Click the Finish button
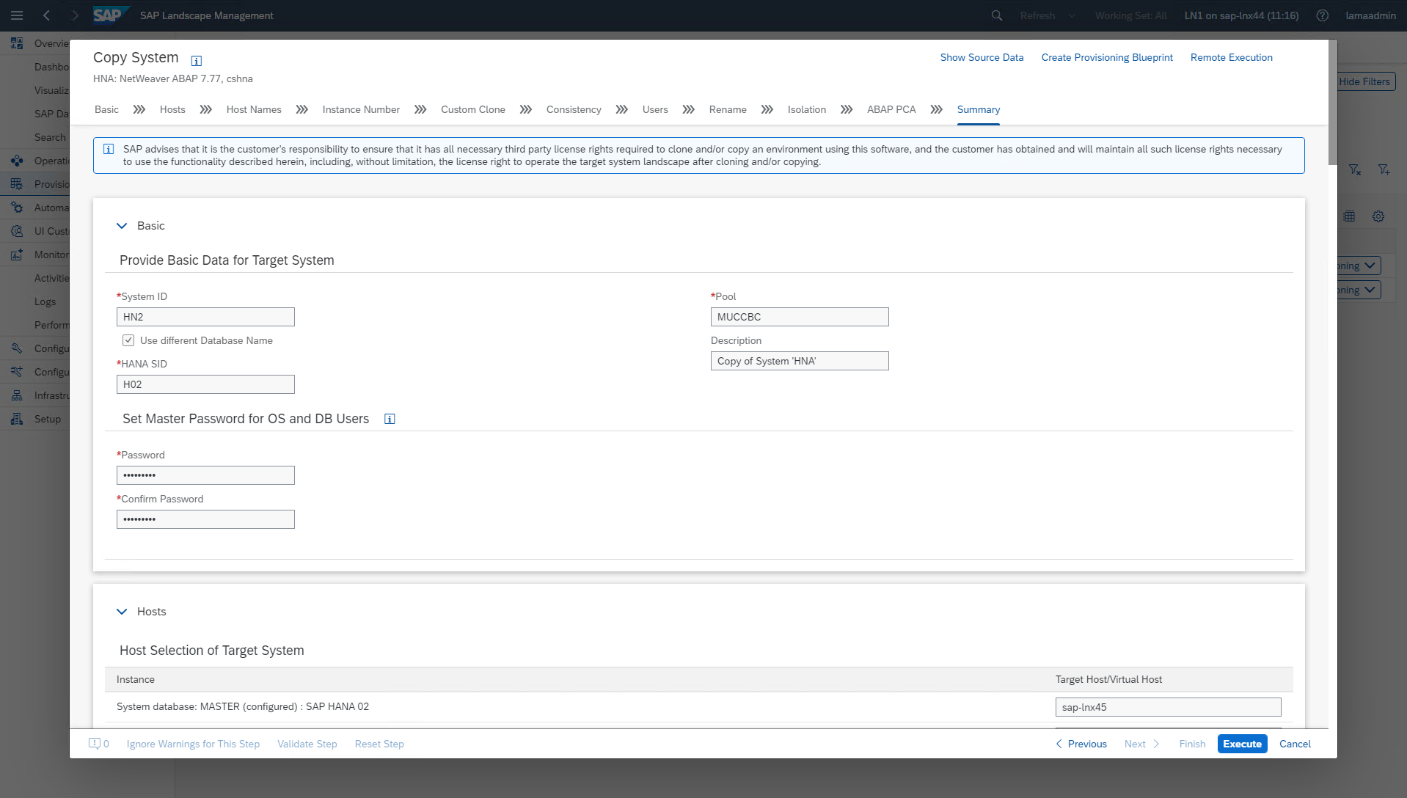Viewport: 1407px width, 798px height. point(1192,744)
